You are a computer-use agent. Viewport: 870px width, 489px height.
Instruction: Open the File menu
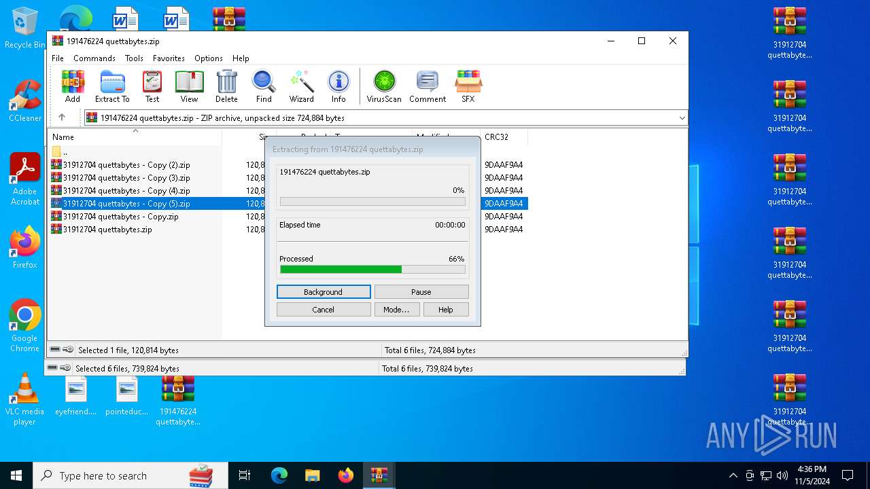click(x=58, y=58)
